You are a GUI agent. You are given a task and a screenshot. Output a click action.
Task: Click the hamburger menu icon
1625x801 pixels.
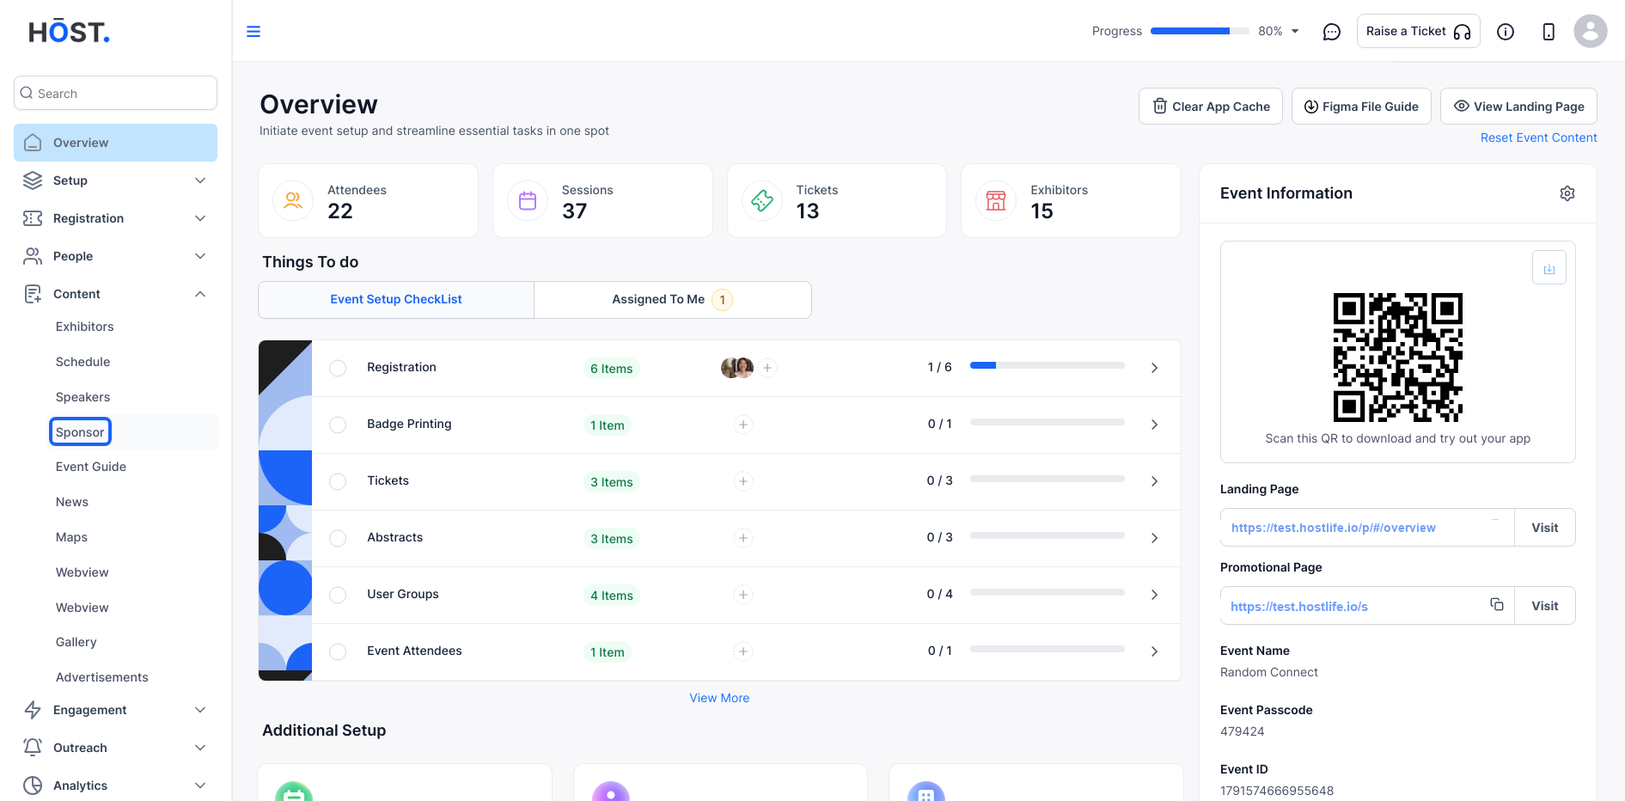[254, 32]
